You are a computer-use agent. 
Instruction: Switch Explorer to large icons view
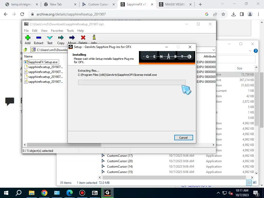coord(255,183)
